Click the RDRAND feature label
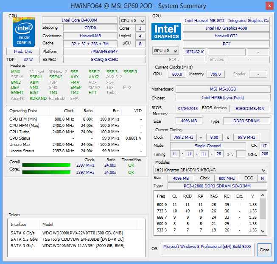The image size is (277, 264). [38, 98]
